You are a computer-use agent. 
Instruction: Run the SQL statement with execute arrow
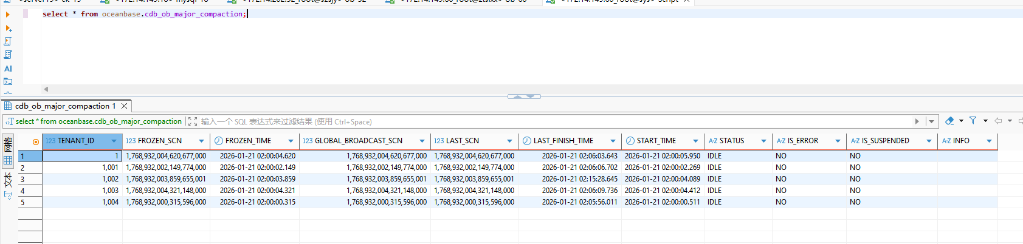(8, 15)
